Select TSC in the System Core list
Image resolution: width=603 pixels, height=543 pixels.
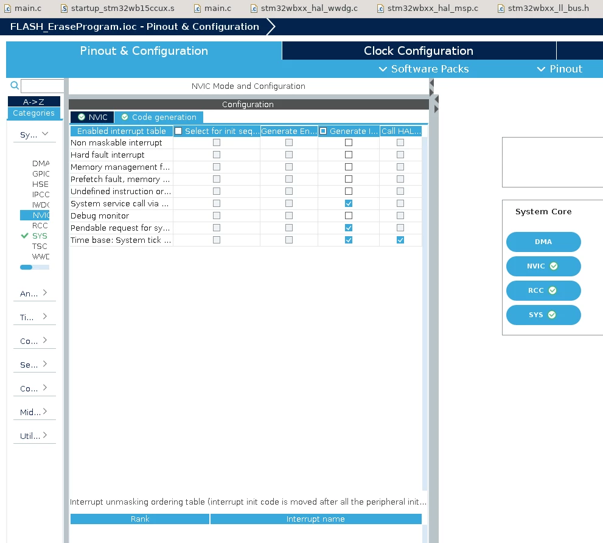(x=40, y=246)
